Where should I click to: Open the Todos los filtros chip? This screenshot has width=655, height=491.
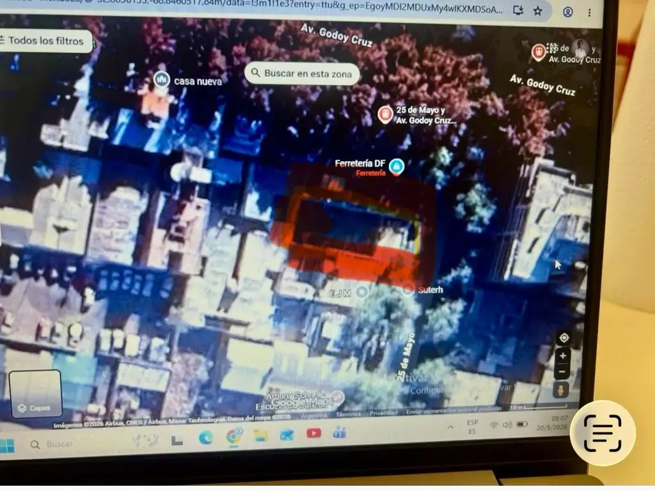(45, 41)
